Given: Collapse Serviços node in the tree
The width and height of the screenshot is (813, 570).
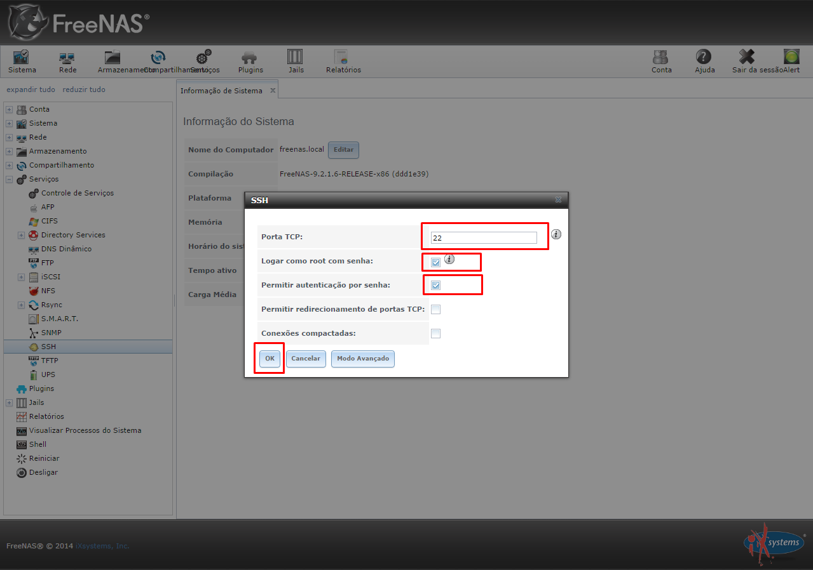Looking at the screenshot, I should 9,179.
